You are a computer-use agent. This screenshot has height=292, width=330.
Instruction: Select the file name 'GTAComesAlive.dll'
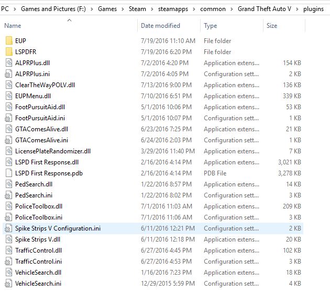(42, 129)
